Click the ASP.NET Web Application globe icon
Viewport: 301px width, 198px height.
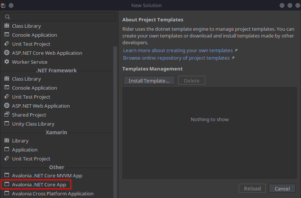tap(7, 105)
